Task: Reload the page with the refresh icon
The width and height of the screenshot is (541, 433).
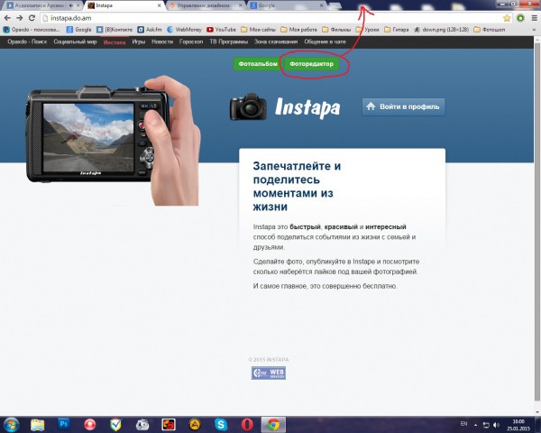Action: pyautogui.click(x=32, y=18)
